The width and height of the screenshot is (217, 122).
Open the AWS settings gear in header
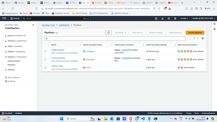tap(175, 18)
